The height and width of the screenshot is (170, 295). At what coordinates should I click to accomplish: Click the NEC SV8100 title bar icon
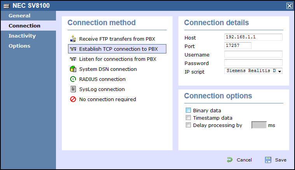6,6
